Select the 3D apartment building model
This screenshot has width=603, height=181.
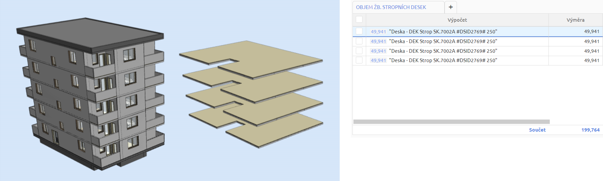[90, 94]
